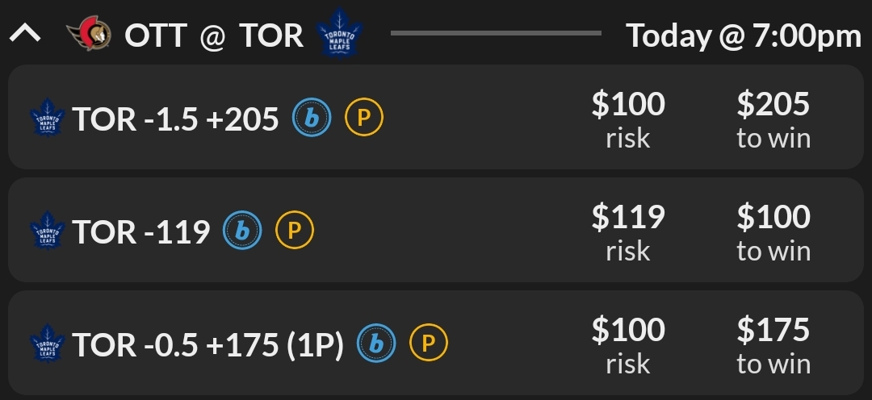Select the TOR -0.5 +175 (1P) bet

(208, 345)
